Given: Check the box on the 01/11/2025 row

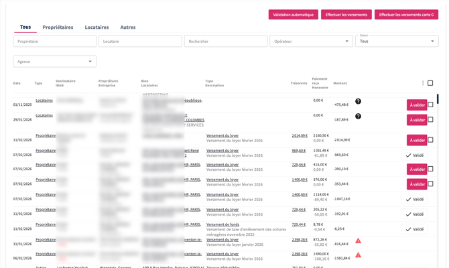Looking at the screenshot, I should pos(430,105).
